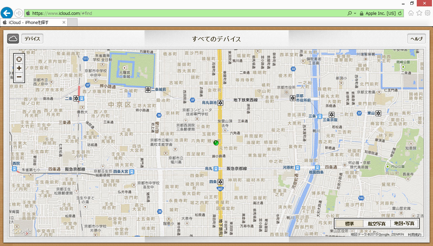Click the 烏丸御池 subway station icon
433x246 pixels.
point(220,103)
